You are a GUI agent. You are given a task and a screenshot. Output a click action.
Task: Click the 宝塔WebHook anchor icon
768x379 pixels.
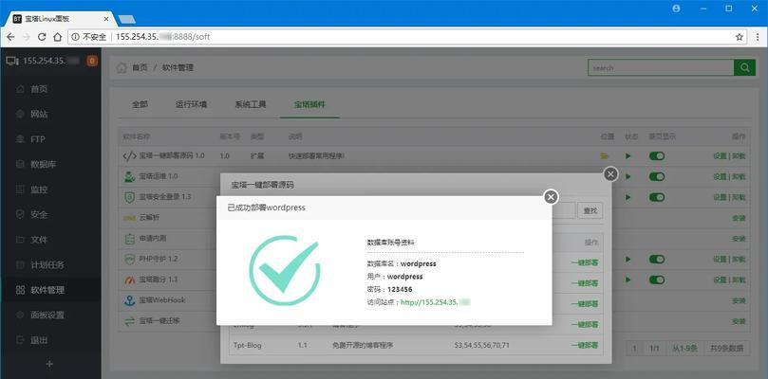click(x=129, y=300)
